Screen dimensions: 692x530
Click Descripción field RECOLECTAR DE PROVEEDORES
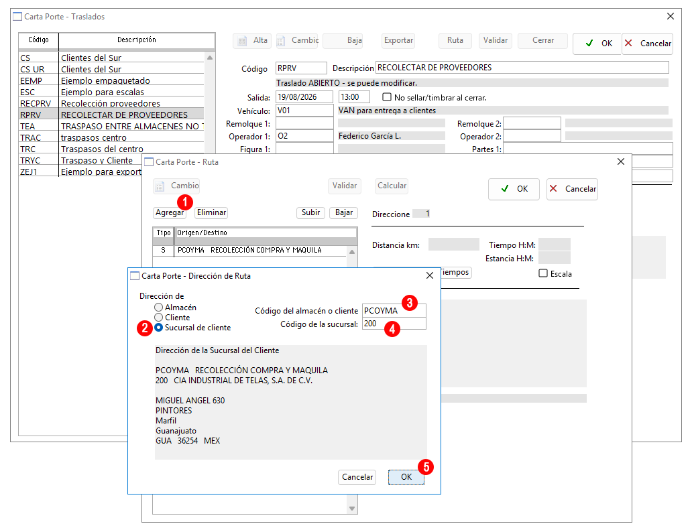522,68
